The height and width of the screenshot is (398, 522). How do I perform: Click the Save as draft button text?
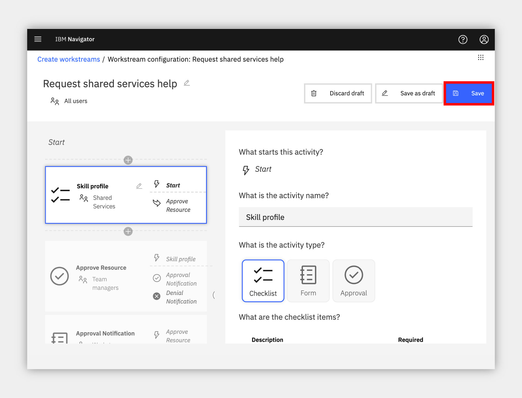[417, 93]
